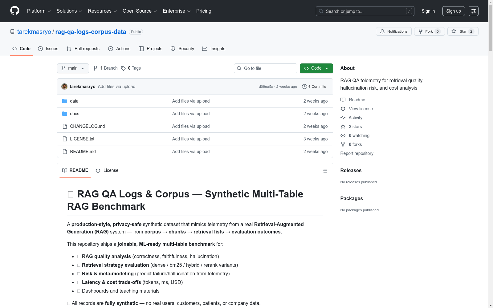Click the commit history clock icon
Screen dimensions: 493x308
304,87
